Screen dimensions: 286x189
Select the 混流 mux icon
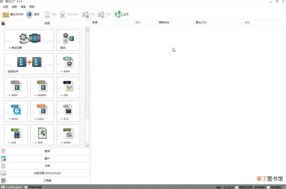(68, 40)
